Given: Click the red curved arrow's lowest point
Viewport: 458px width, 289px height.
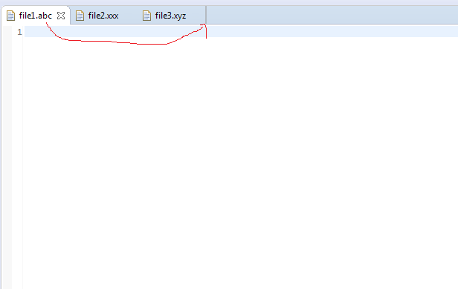Looking at the screenshot, I should pyautogui.click(x=146, y=44).
